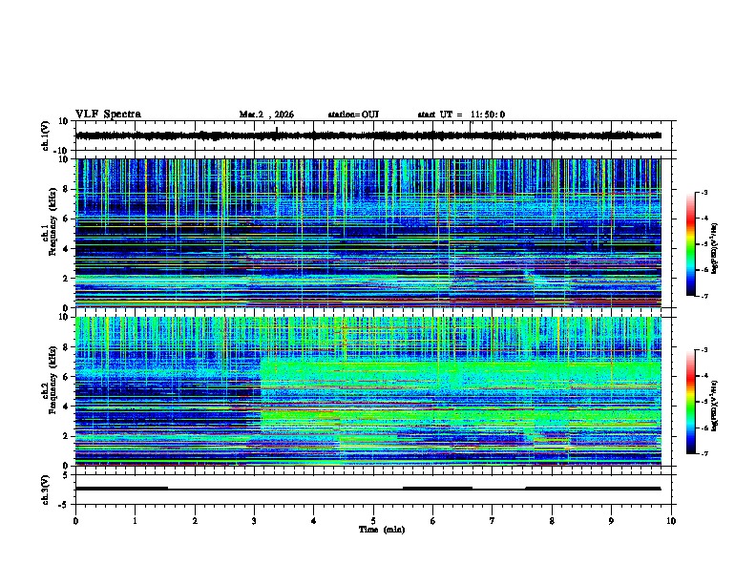Screen dimensions: 756x584
Task: Click inside the ch.1 spectrogram plot
Action: pos(375,233)
